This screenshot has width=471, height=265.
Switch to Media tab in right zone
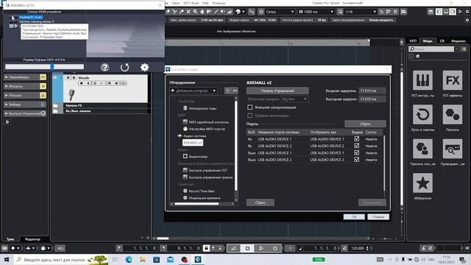428,41
